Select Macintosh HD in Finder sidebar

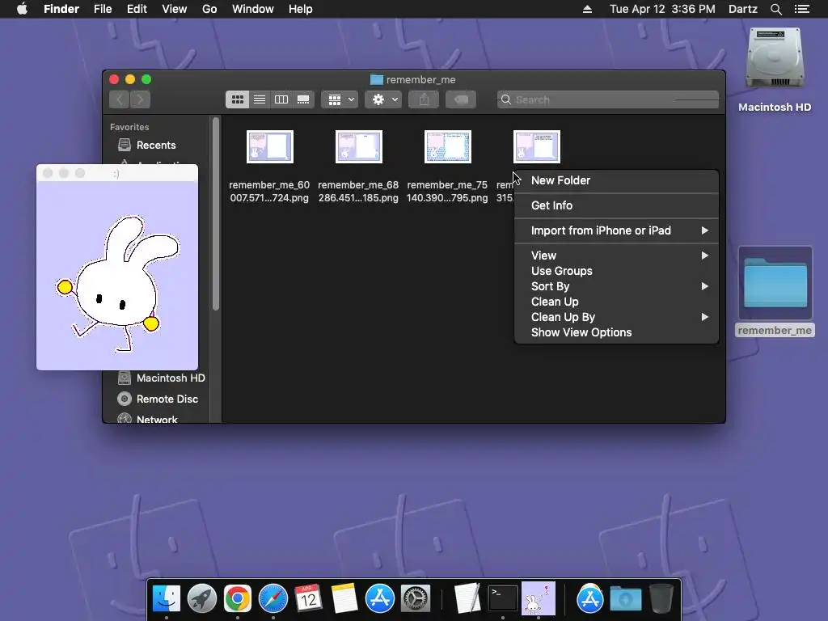(x=161, y=378)
